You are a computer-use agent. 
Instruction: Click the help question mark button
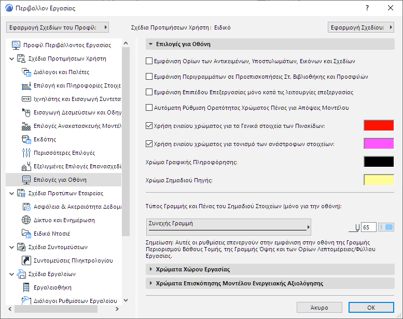pyautogui.click(x=367, y=8)
